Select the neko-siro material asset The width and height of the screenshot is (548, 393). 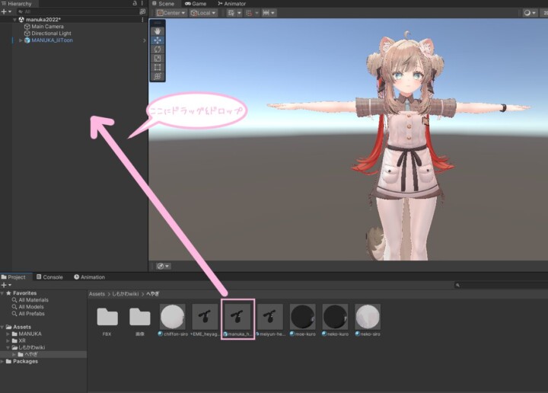(x=368, y=321)
